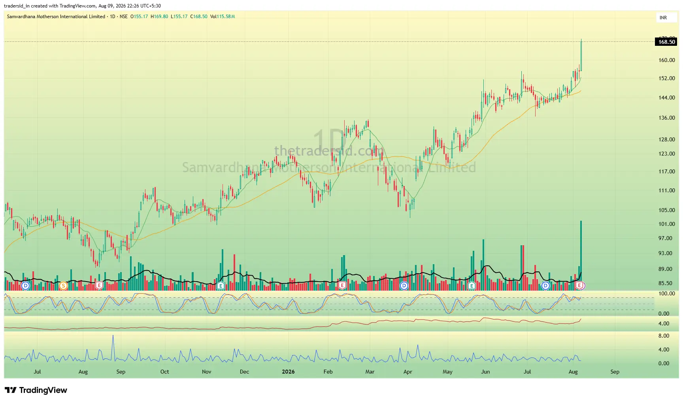Screen dimensions: 683x402
Task: Click the blue dividend 'D' marker before April 2026
Action: click(404, 285)
